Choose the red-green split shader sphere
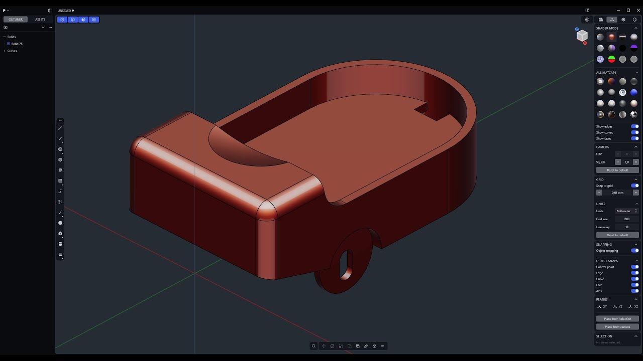The width and height of the screenshot is (643, 361). [611, 59]
